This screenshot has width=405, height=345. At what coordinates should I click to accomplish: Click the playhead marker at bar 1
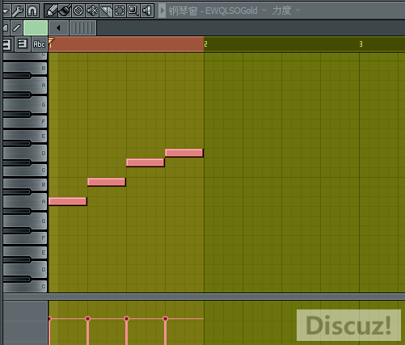51,43
